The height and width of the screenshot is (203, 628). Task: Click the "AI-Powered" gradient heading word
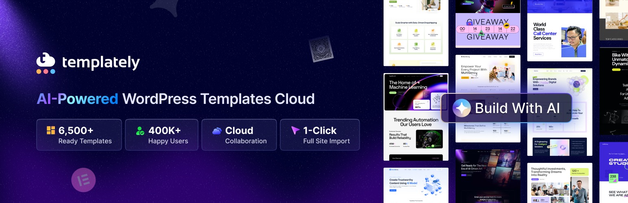[77, 99]
